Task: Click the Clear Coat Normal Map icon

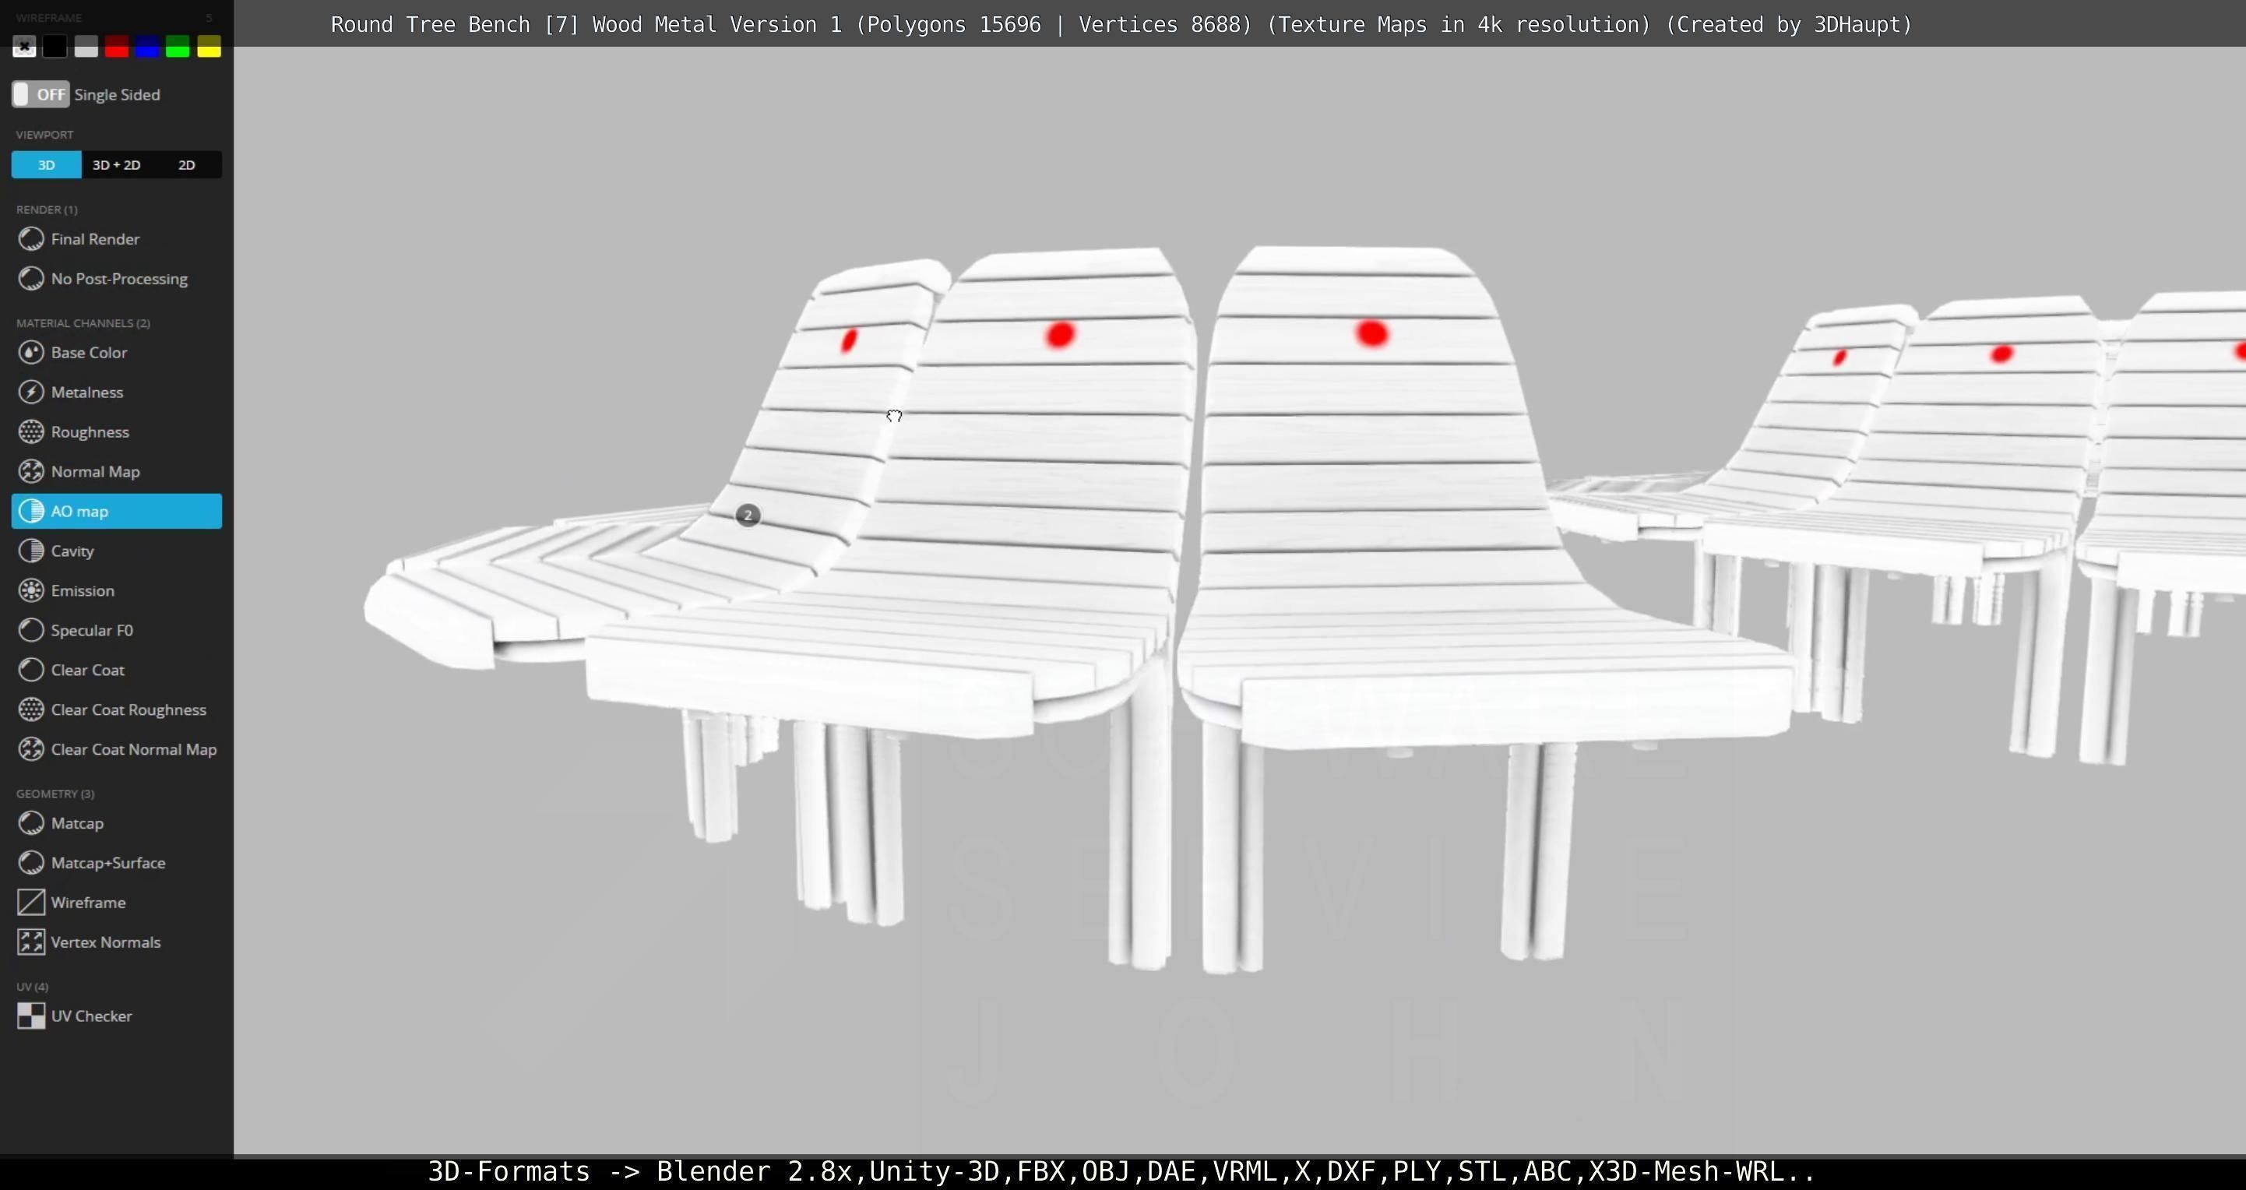Action: tap(31, 750)
